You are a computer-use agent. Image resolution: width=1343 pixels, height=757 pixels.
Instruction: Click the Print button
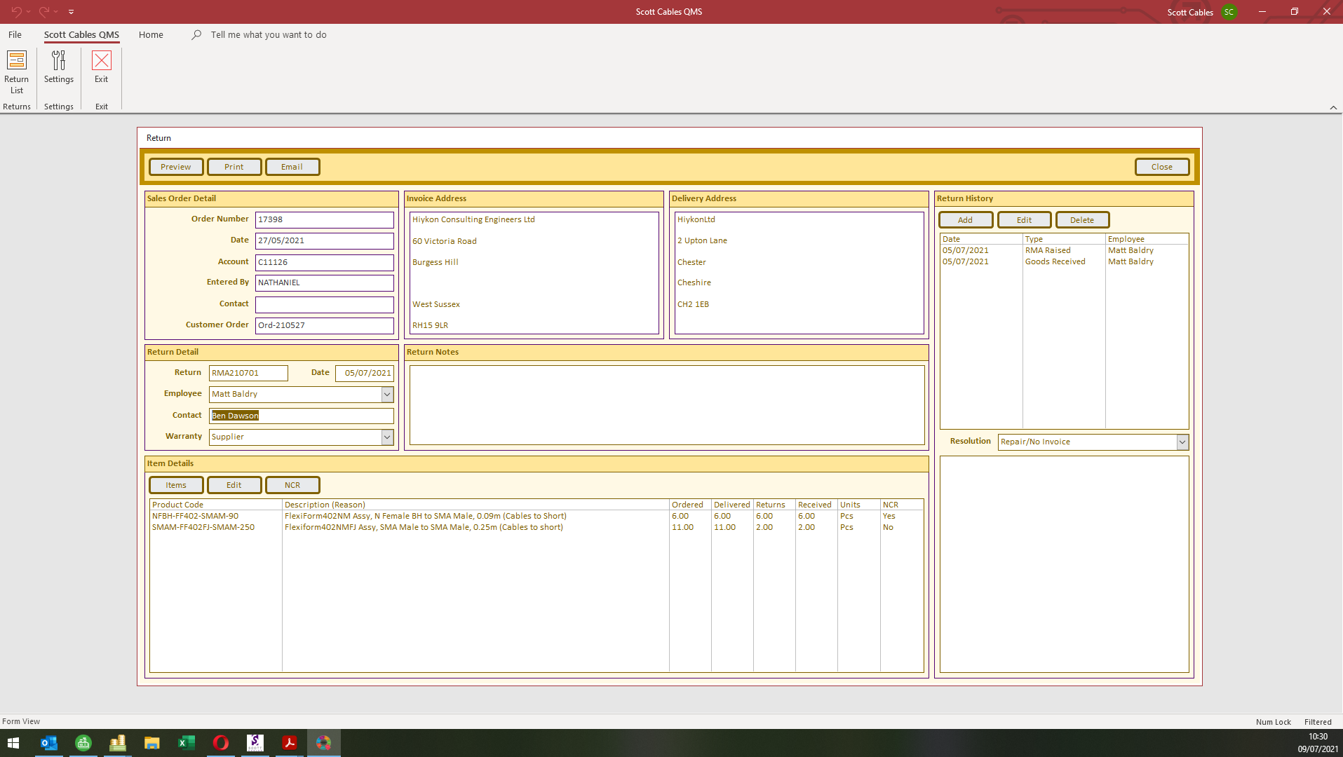click(234, 167)
